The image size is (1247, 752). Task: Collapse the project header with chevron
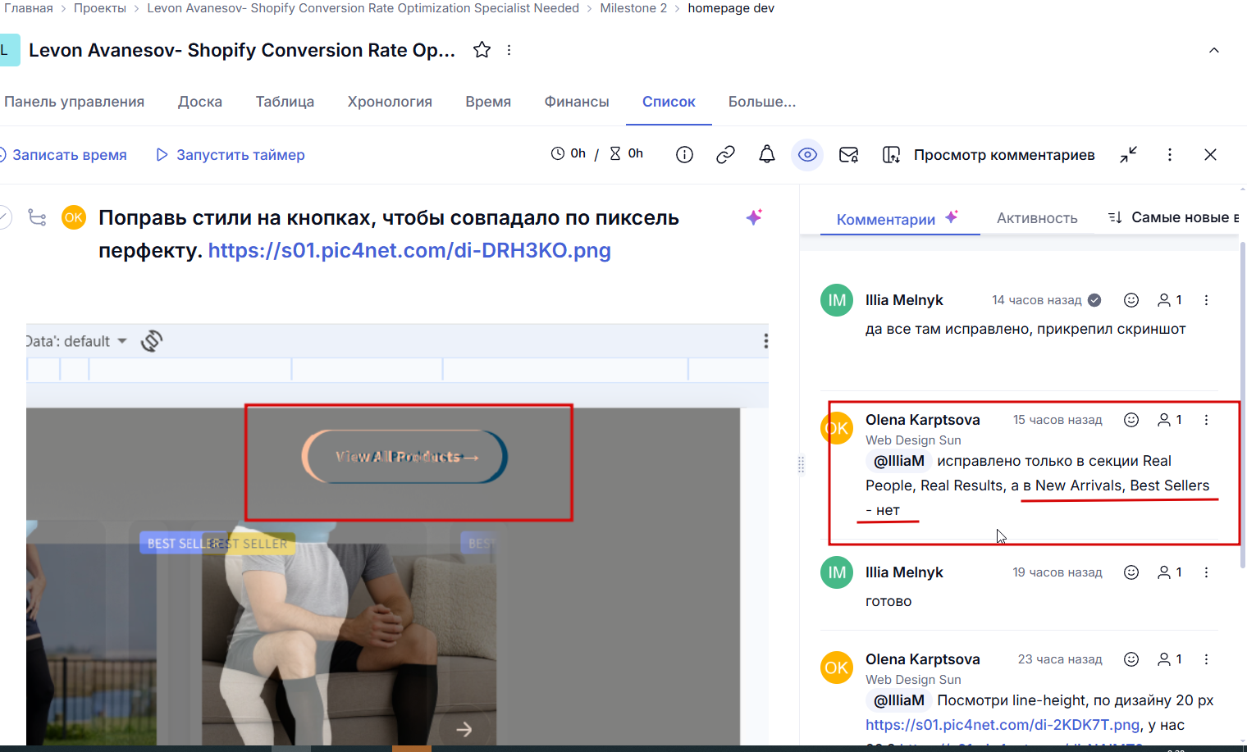click(1214, 50)
